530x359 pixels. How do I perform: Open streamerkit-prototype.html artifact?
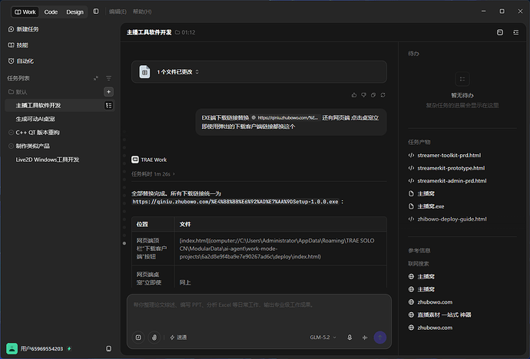pyautogui.click(x=446, y=168)
